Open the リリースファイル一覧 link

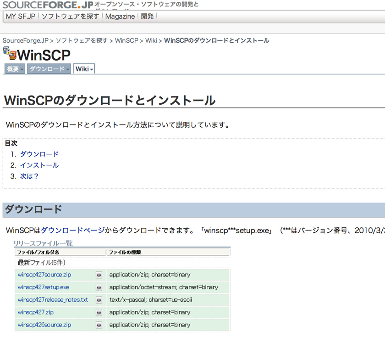pyautogui.click(x=43, y=243)
